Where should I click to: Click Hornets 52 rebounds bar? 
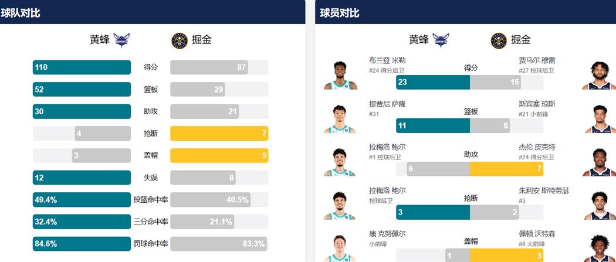(82, 90)
